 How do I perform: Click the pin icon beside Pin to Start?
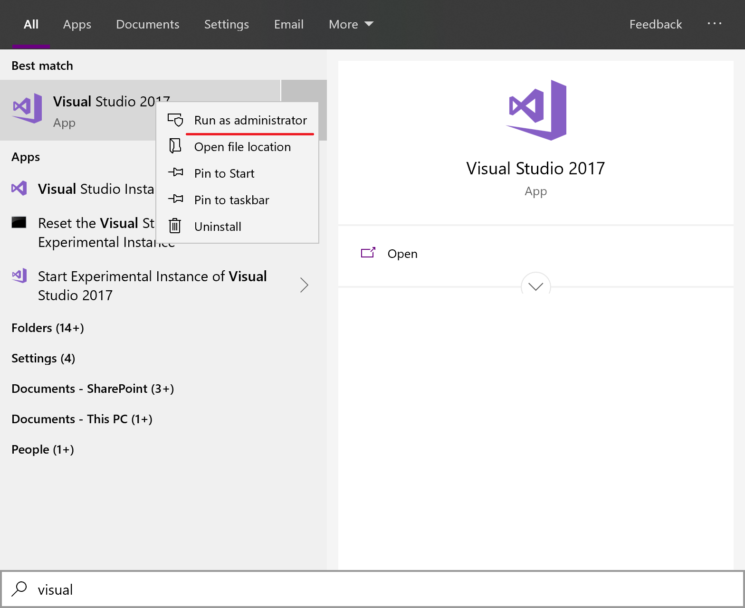pyautogui.click(x=175, y=172)
